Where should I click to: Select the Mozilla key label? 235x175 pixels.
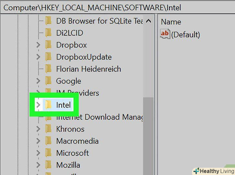(x=68, y=165)
